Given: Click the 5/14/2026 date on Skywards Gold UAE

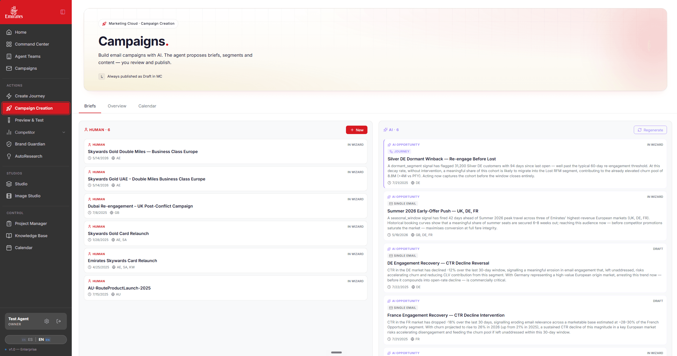Looking at the screenshot, I should 98,185.
